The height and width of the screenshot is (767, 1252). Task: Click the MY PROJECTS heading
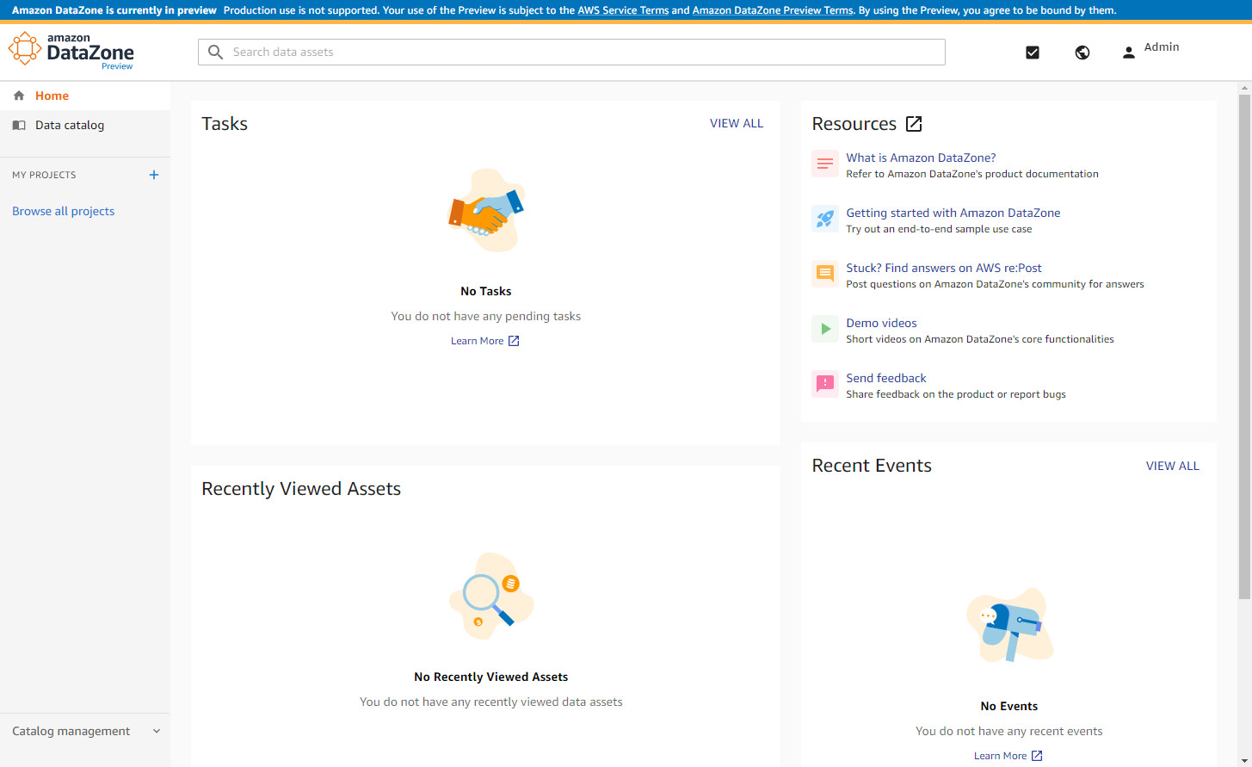pos(44,175)
